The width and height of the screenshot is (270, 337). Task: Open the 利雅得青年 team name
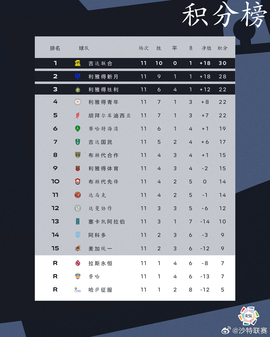pos(103,102)
